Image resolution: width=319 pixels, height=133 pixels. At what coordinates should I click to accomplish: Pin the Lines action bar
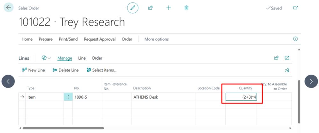click(x=287, y=70)
